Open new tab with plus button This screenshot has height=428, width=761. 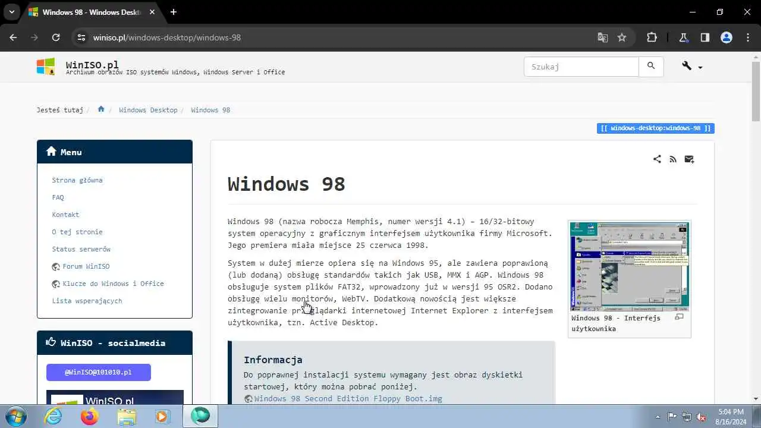[174, 12]
